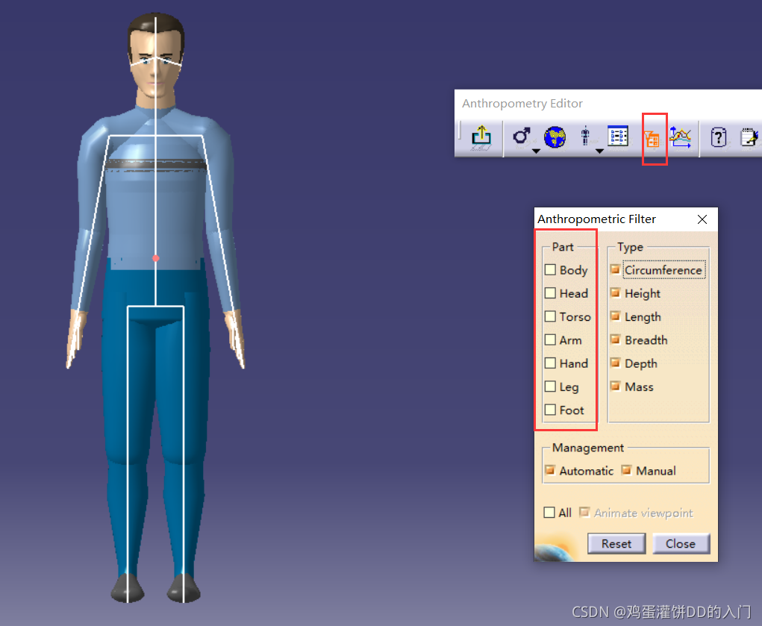
Task: Click the orange Anthropometric Filter icon
Action: point(652,140)
